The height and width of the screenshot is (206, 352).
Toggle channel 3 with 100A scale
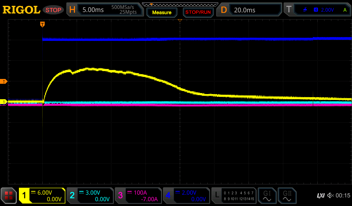(x=138, y=196)
